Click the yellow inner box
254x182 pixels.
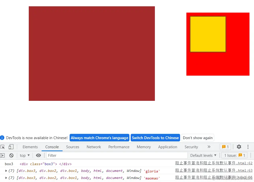208,34
